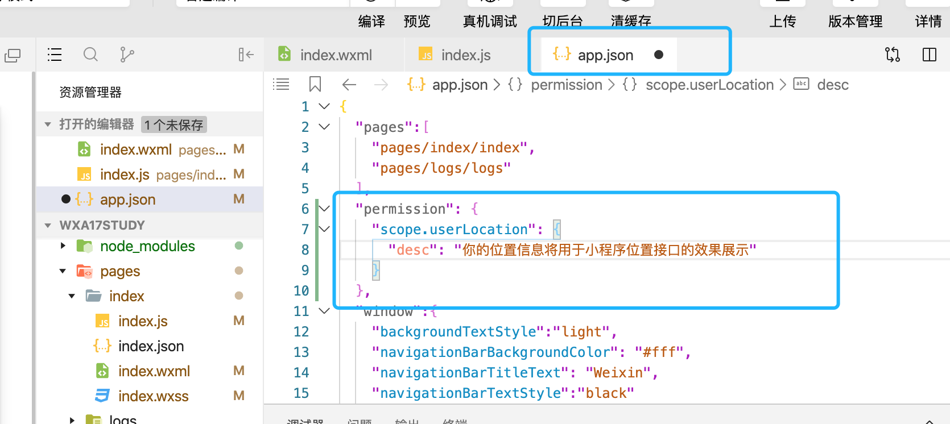Click permission in the breadcrumb path
The image size is (950, 424).
(567, 85)
